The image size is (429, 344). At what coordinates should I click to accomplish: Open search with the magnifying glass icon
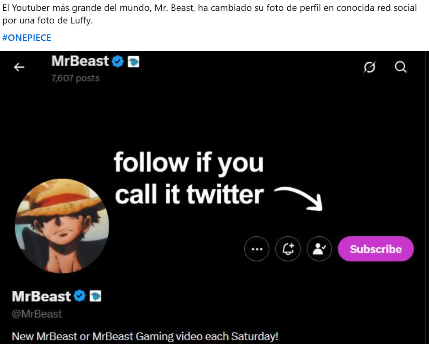click(x=401, y=67)
